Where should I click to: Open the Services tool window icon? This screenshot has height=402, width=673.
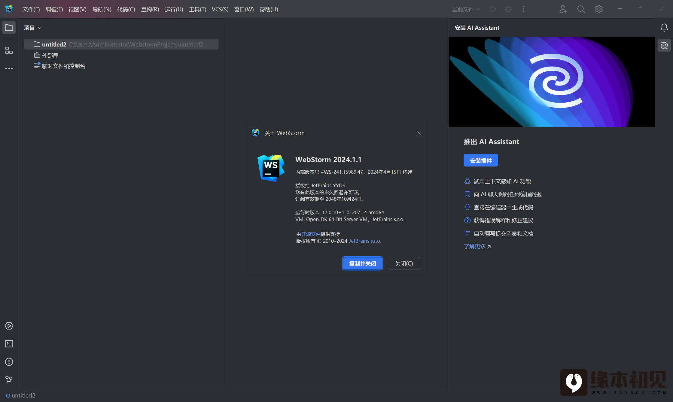tap(9, 326)
